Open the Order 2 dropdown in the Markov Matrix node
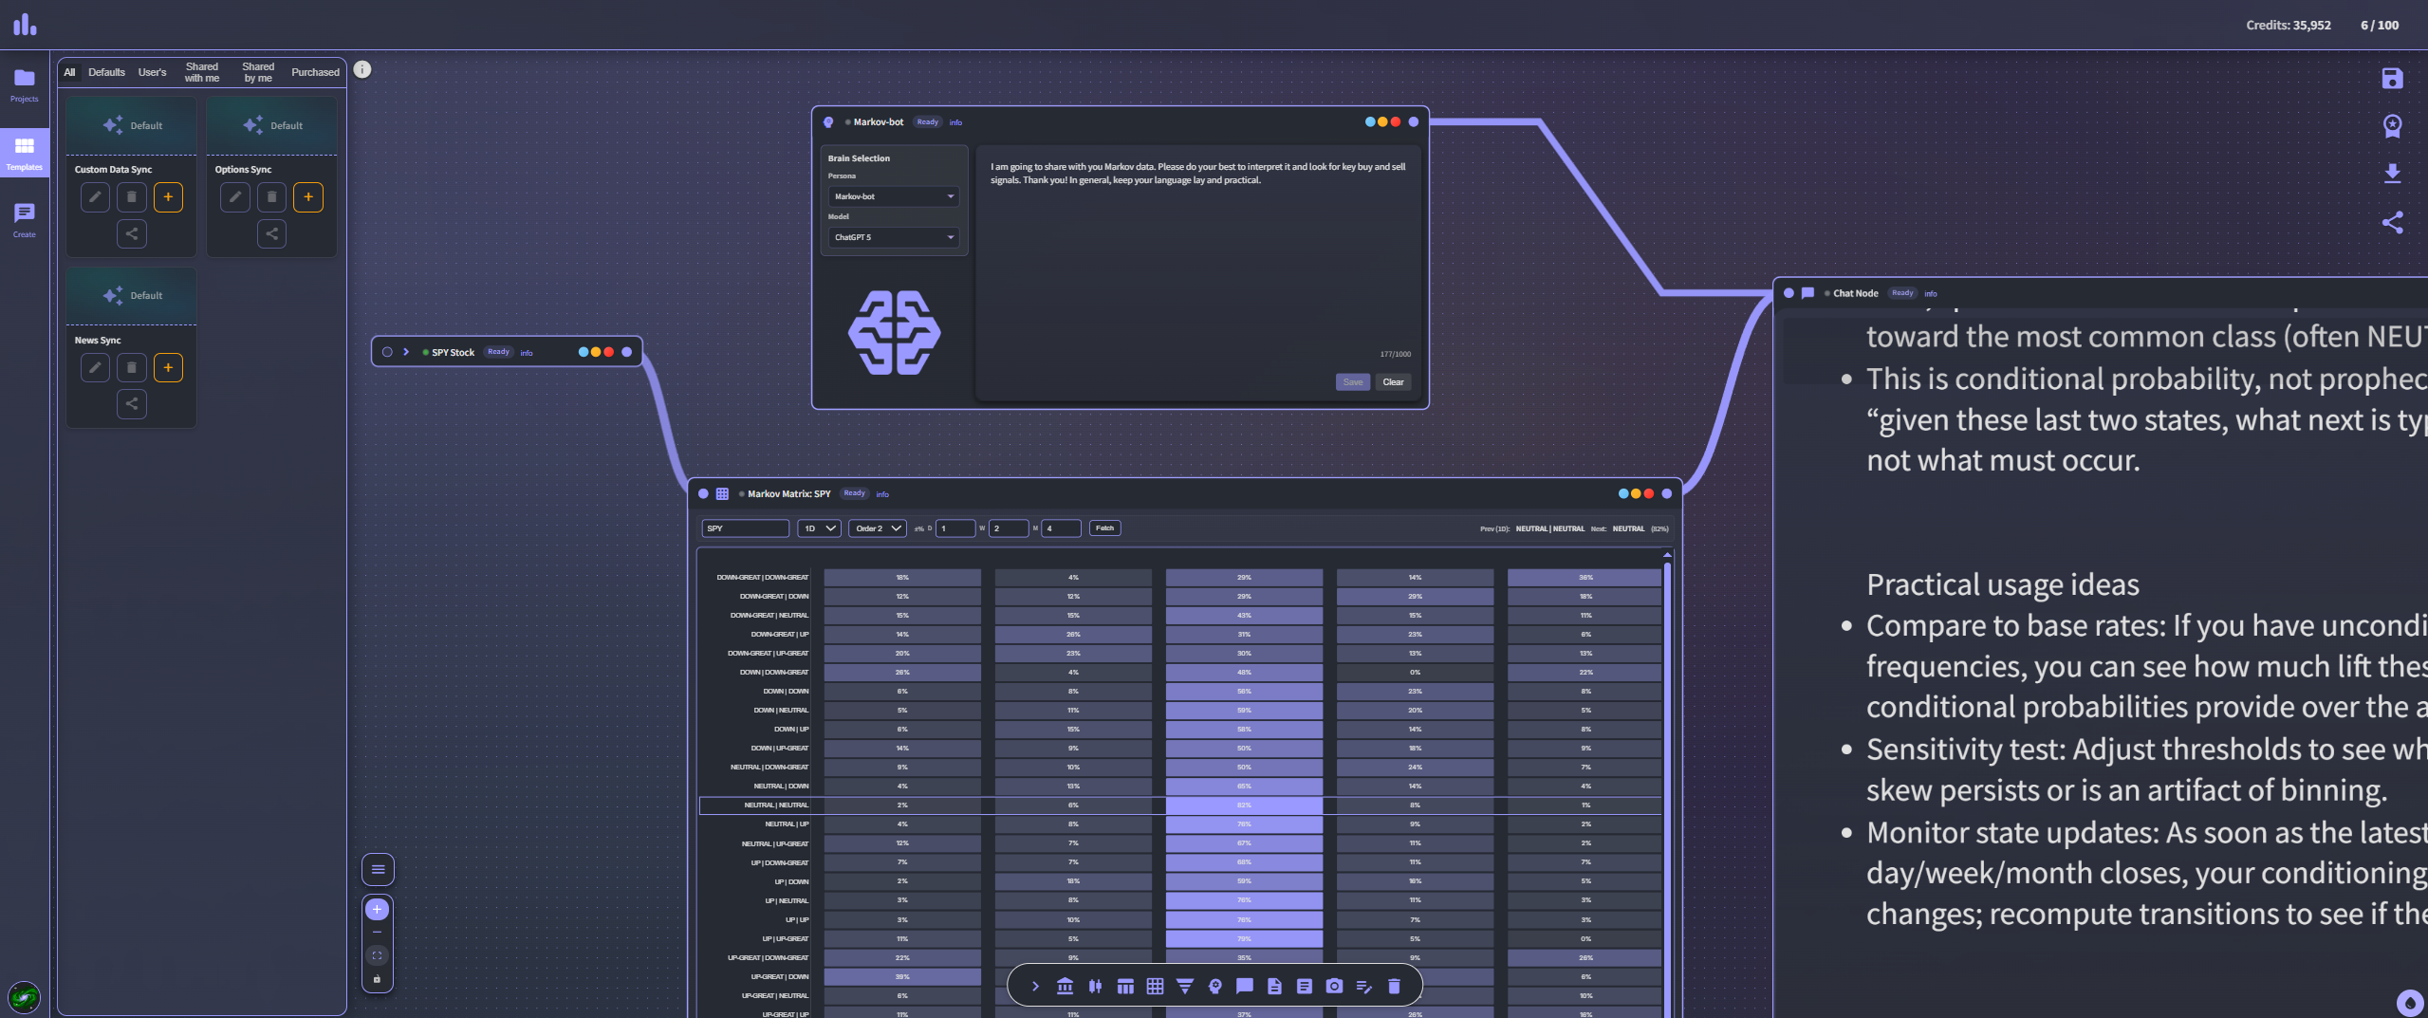 point(876,528)
